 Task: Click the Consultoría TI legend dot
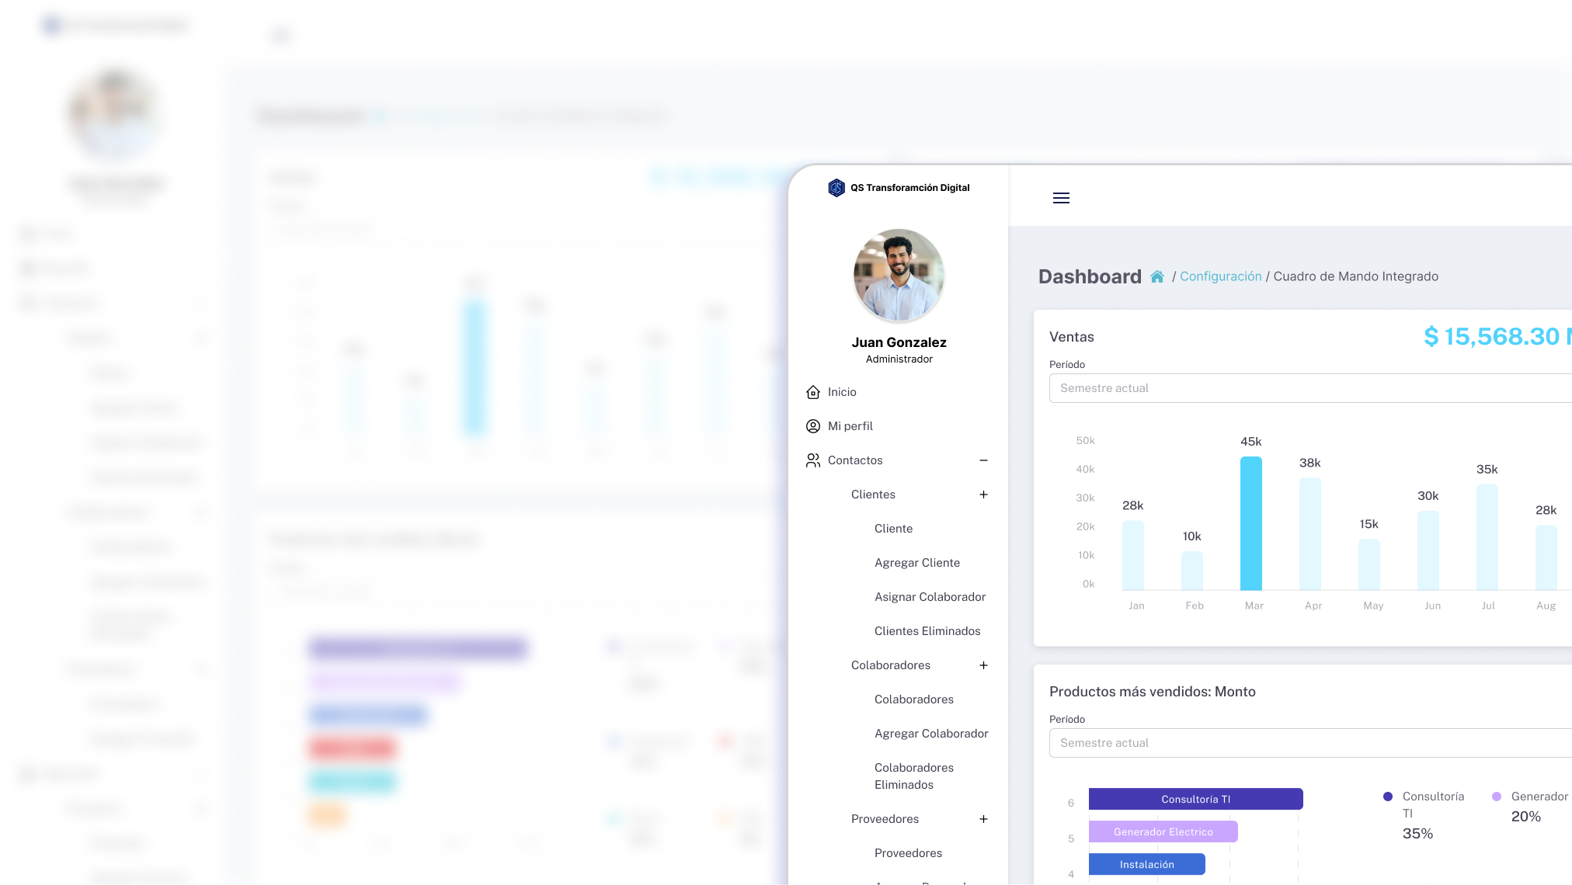coord(1388,796)
